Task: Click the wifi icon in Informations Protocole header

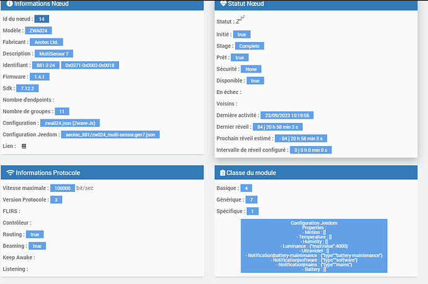Action: point(10,173)
